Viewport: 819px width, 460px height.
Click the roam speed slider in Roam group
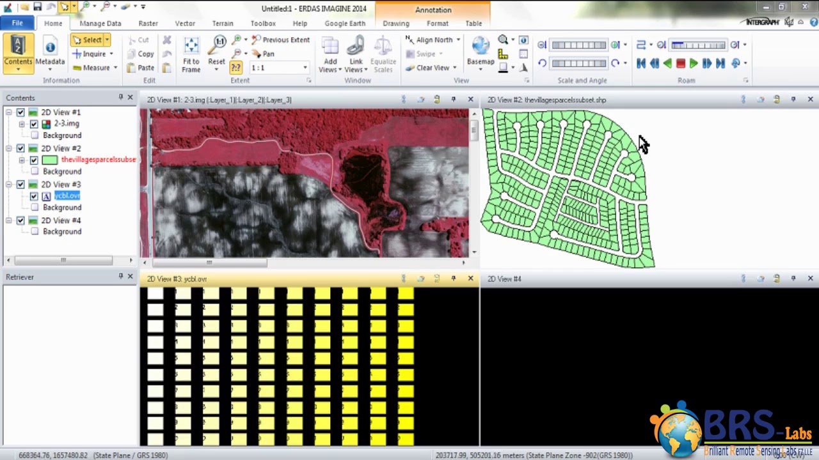point(697,45)
